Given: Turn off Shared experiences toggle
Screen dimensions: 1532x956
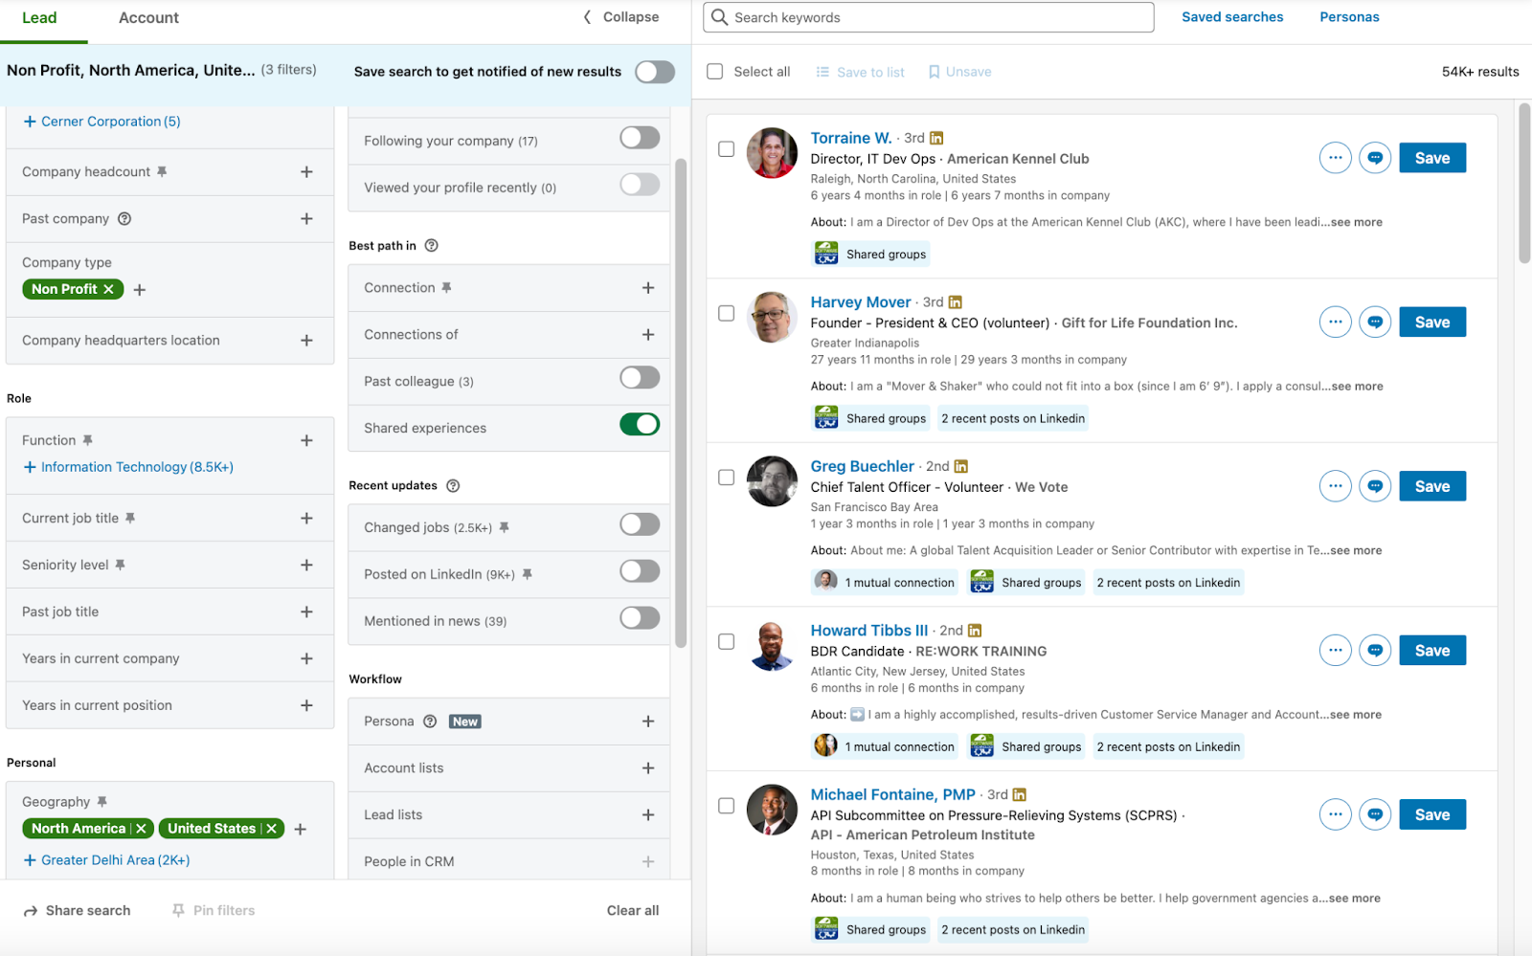Looking at the screenshot, I should 640,424.
